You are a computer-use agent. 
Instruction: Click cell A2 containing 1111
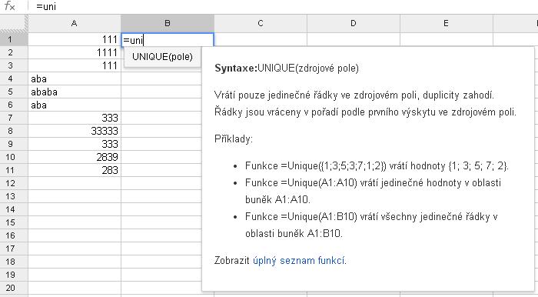pyautogui.click(x=75, y=52)
